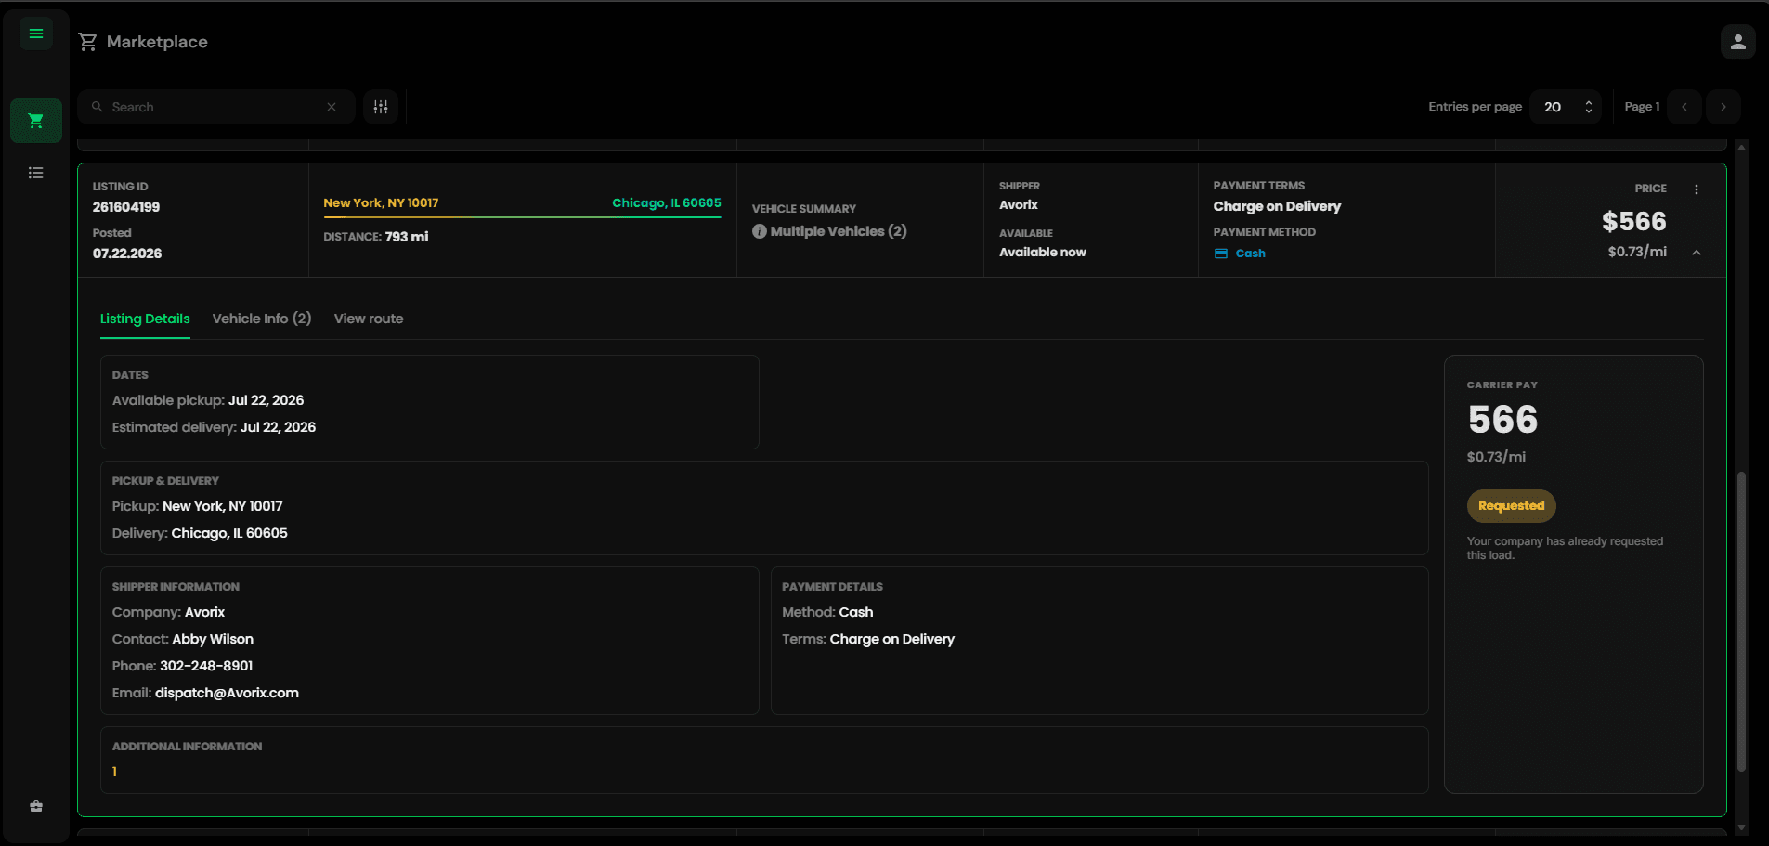Open the user profile icon
Screen dimensions: 1769x846
pyautogui.click(x=1738, y=42)
